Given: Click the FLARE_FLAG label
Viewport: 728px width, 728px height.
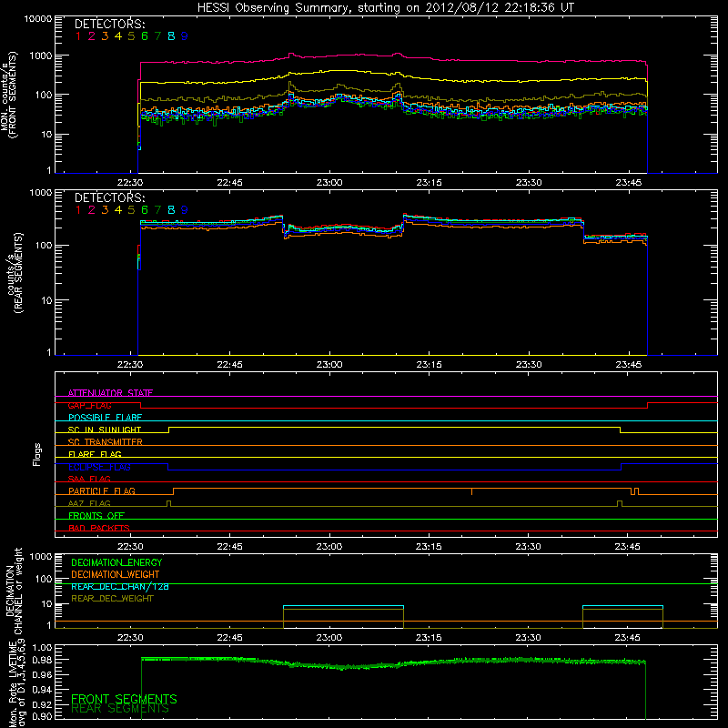Looking at the screenshot, I should point(95,454).
